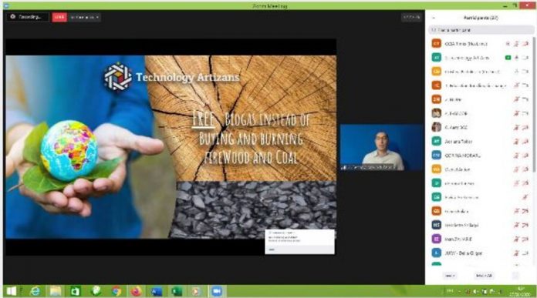This screenshot has width=537, height=298.
Task: Click the notification popup on the shared slide
Action: (x=299, y=242)
